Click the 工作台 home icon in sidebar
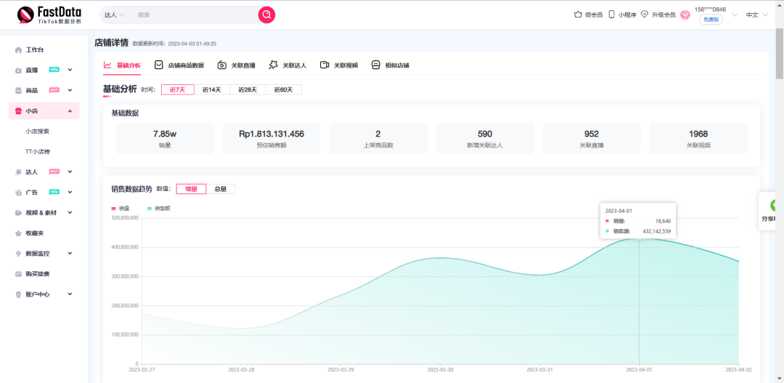784x383 pixels. (x=18, y=49)
